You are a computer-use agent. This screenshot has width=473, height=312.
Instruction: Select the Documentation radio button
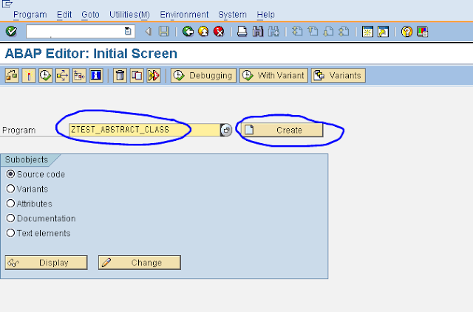coord(10,218)
